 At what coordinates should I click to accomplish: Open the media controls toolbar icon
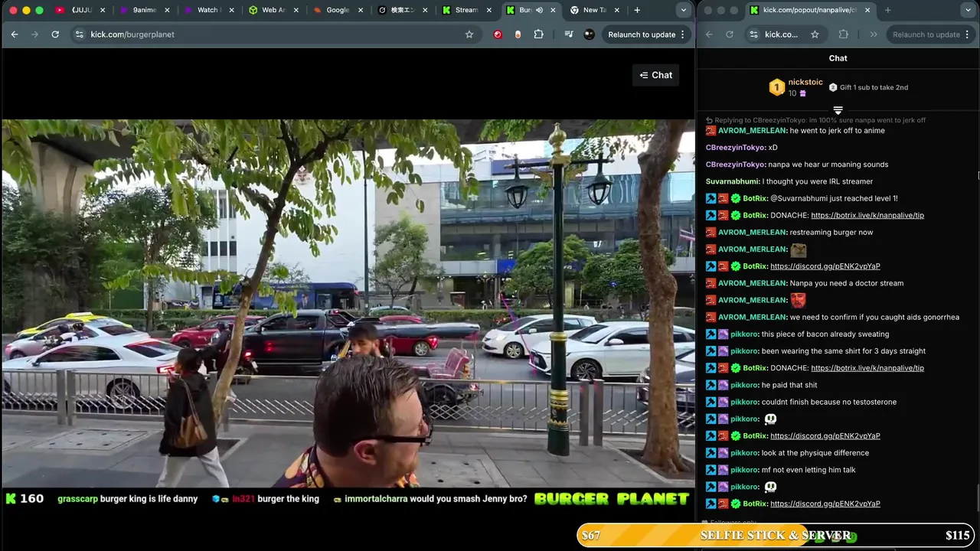[x=568, y=34]
